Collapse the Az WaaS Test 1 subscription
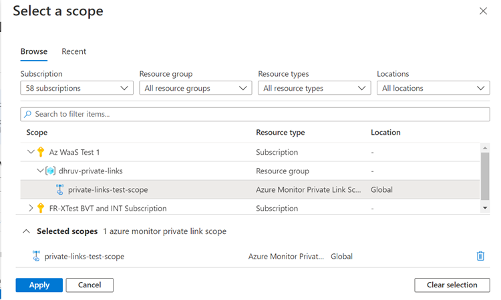Viewport: 501px width, 300px height. tap(31, 152)
